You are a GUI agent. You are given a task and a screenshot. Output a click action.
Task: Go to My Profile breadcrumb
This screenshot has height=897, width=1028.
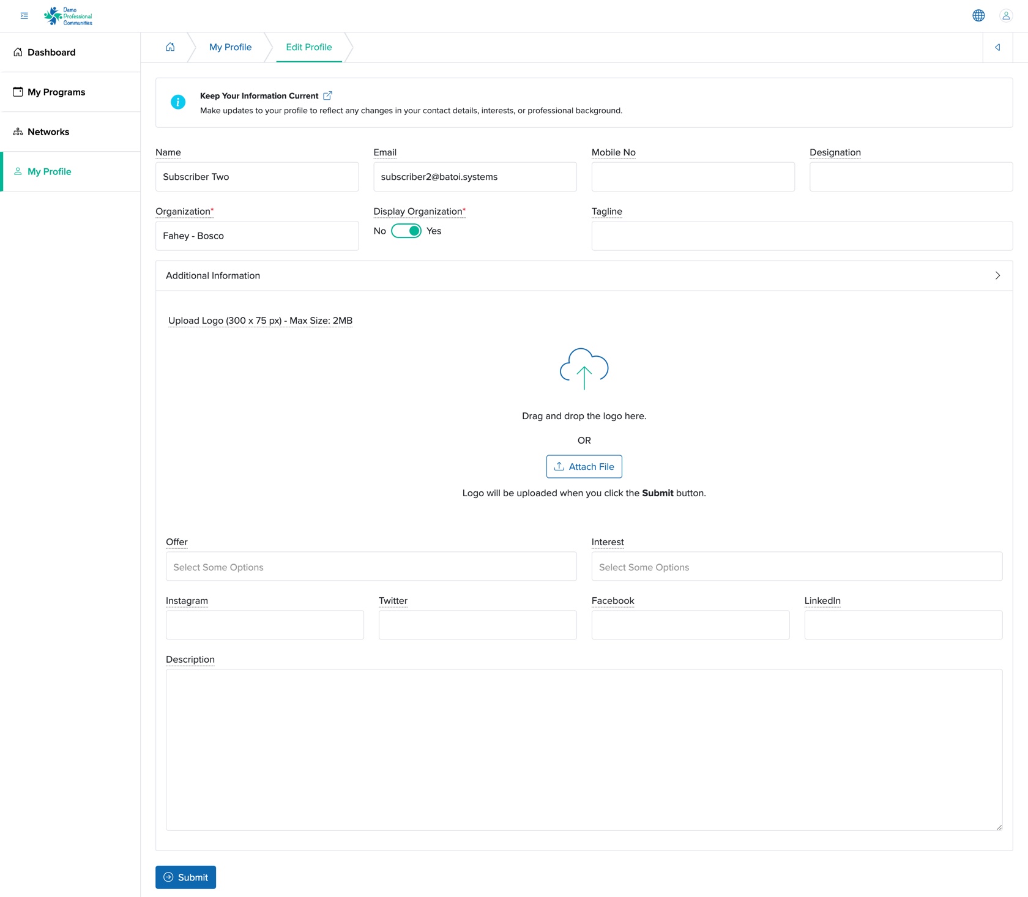tap(230, 47)
